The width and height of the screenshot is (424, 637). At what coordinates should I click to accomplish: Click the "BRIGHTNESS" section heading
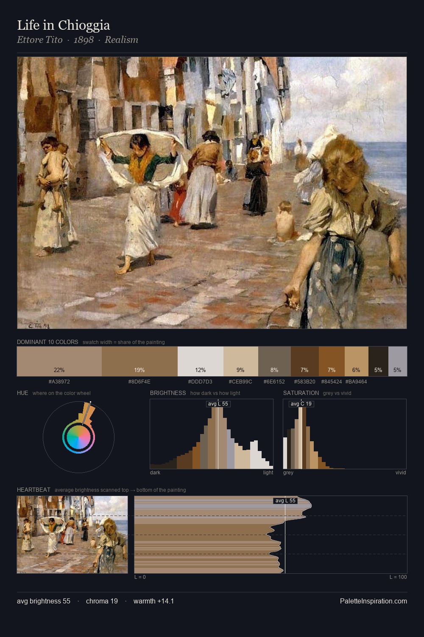[168, 393]
